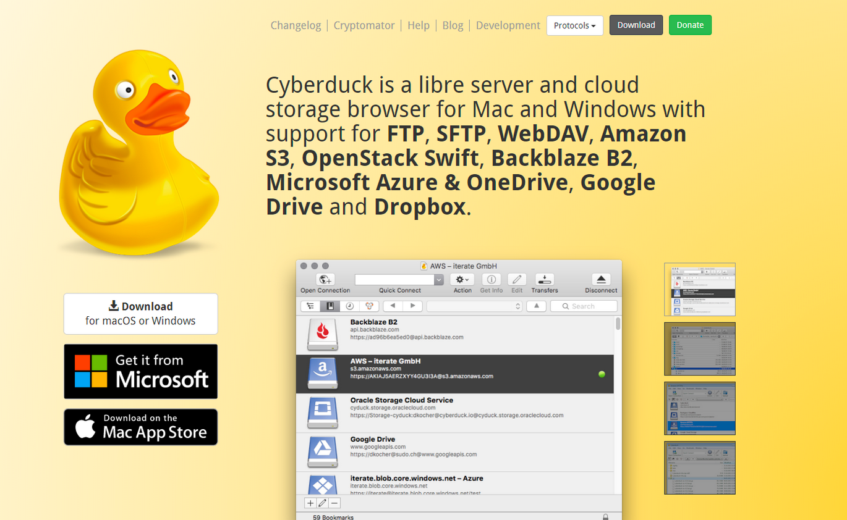847x520 pixels.
Task: Click the Disconnect eject icon
Action: (601, 280)
